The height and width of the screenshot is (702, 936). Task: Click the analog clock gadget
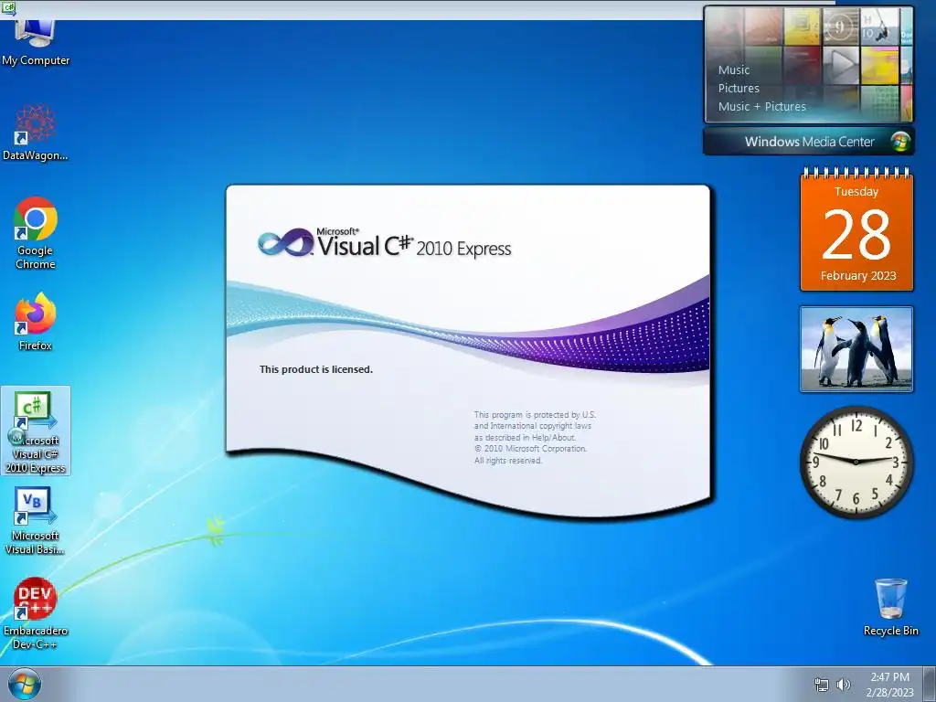click(x=856, y=462)
